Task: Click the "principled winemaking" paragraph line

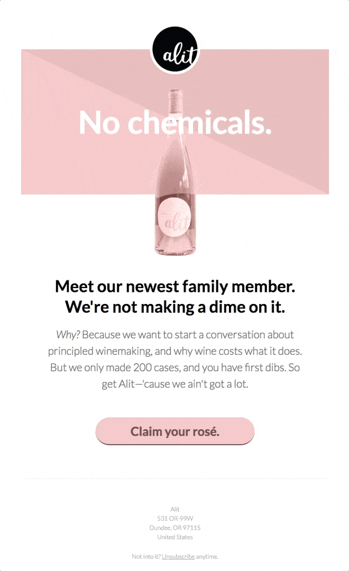Action: 174,351
